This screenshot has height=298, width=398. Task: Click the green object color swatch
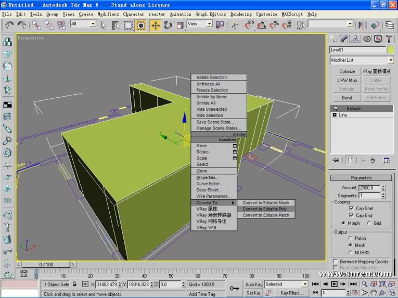tap(390, 50)
